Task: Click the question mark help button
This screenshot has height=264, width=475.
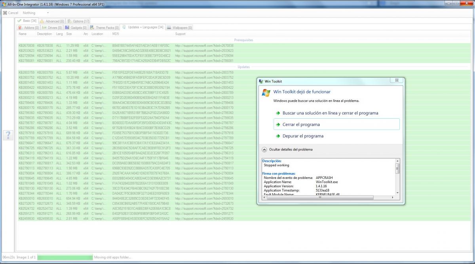Action: point(8,135)
